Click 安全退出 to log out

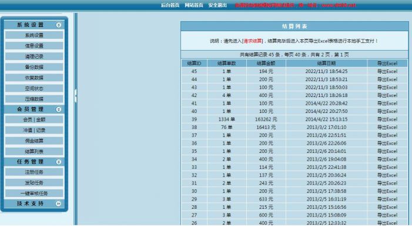tap(217, 5)
